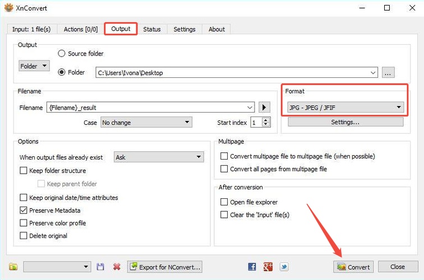Viewport: 424px width, 280px height.
Task: Enable Preserve color profile
Action: click(x=24, y=223)
